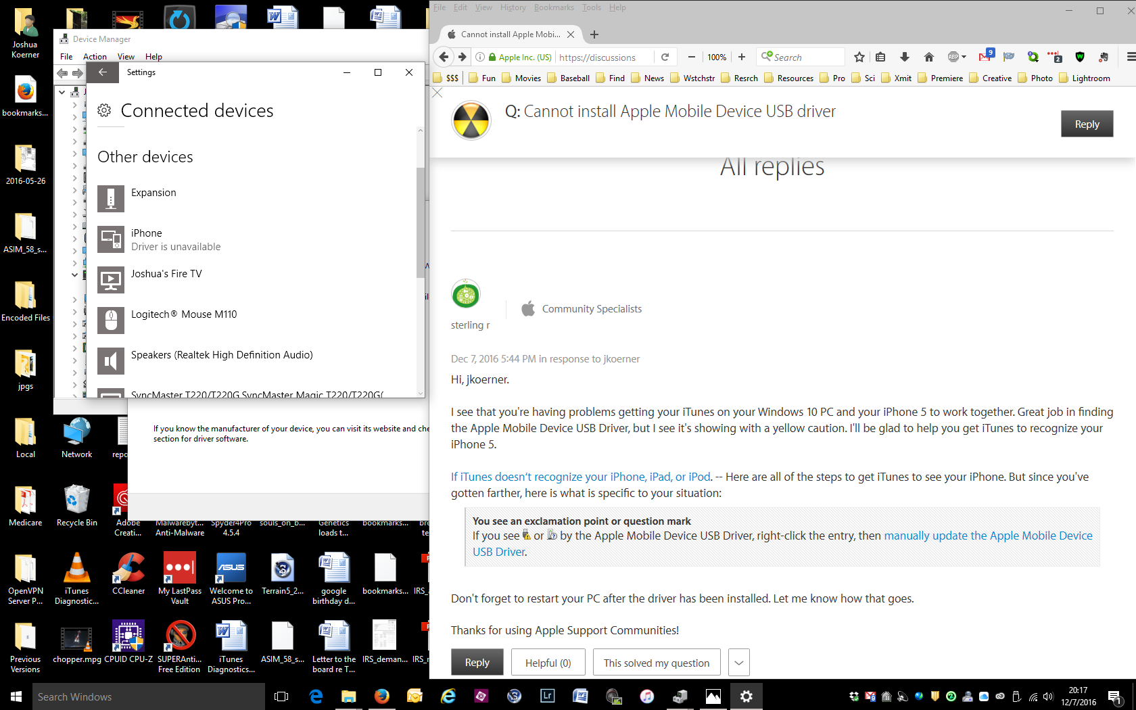
Task: Open Device Manager Action menu
Action: pyautogui.click(x=95, y=57)
